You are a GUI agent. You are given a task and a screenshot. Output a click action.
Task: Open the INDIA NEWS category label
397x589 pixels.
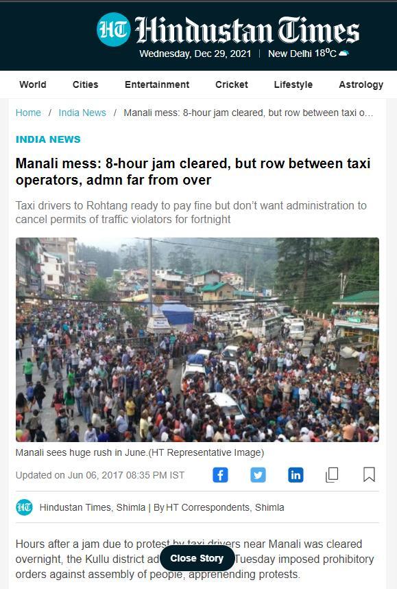point(48,139)
